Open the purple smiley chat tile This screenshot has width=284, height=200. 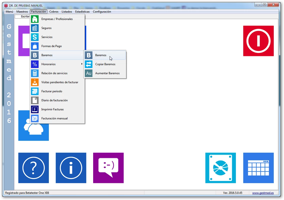pos(108,168)
